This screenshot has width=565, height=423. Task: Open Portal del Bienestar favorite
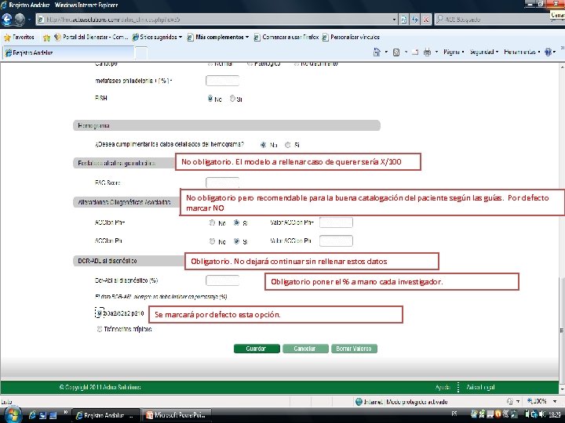90,37
